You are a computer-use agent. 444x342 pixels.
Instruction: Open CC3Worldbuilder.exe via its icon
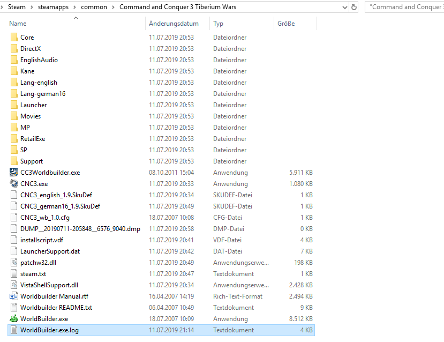coord(13,172)
